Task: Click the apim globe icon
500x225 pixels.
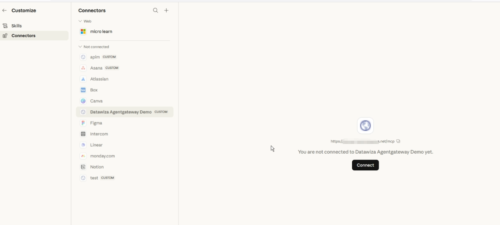Action: click(x=83, y=57)
